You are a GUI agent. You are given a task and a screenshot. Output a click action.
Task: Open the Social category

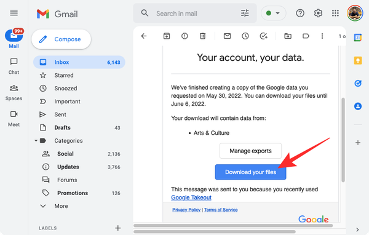pos(79,154)
